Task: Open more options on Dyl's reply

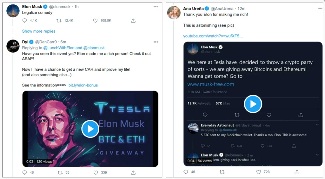Action: click(x=156, y=42)
